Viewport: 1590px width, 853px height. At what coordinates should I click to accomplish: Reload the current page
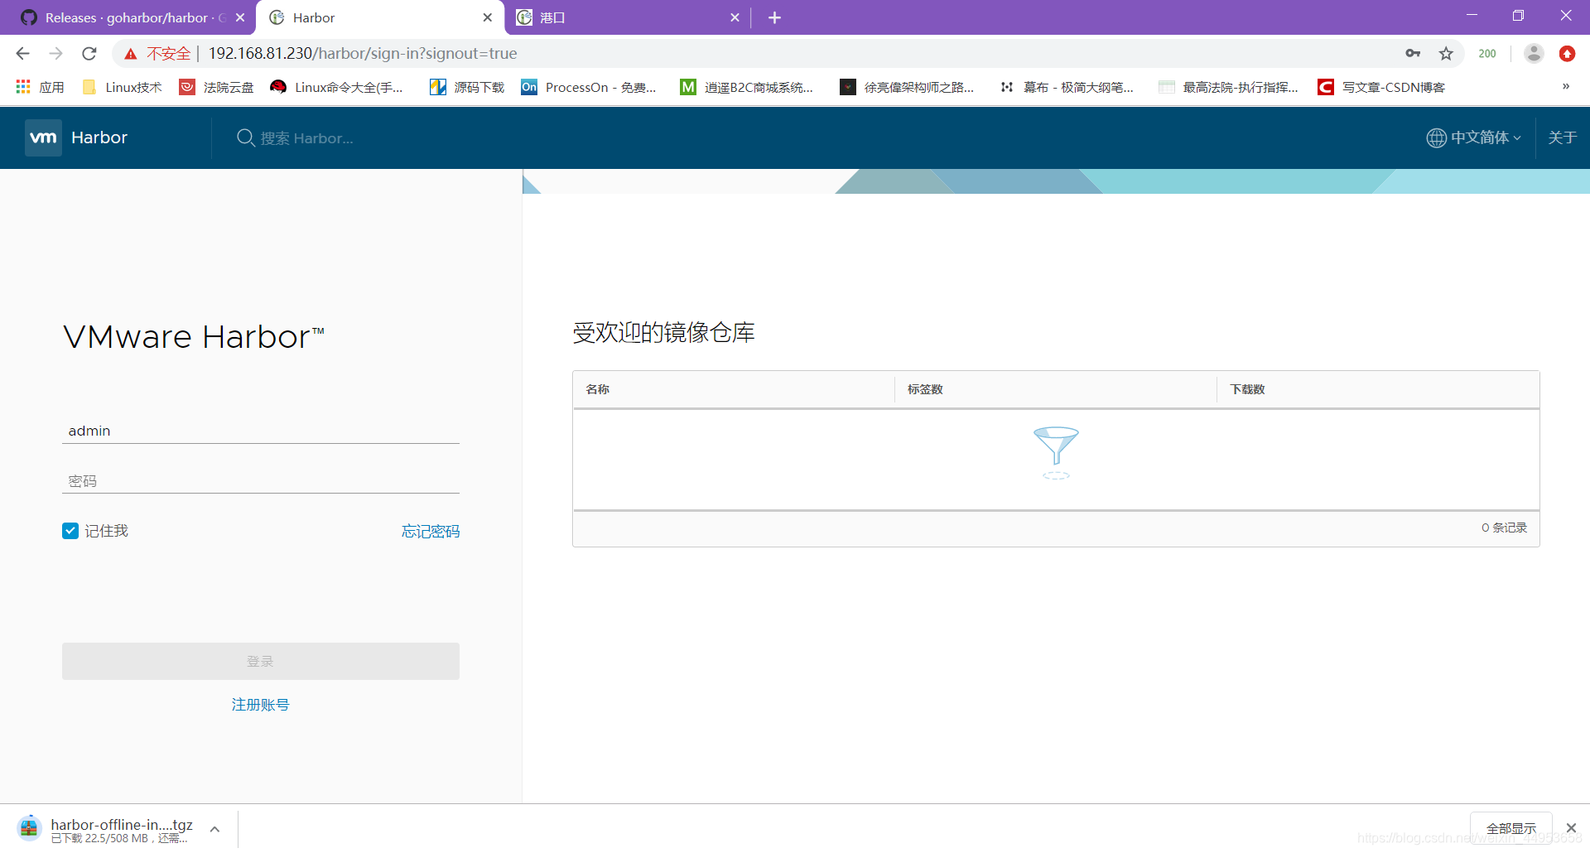point(89,53)
